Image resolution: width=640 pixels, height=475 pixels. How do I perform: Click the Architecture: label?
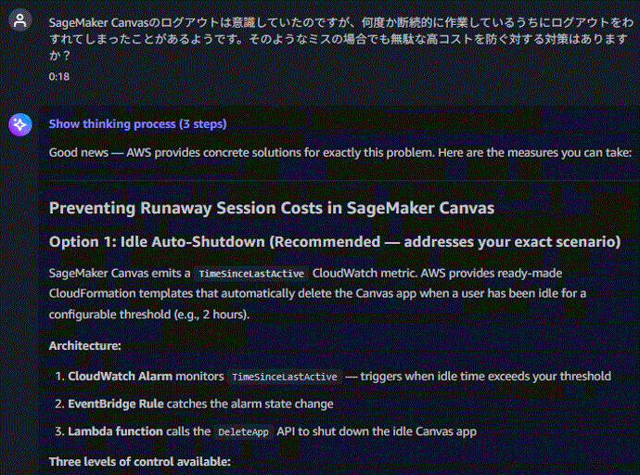tap(85, 346)
